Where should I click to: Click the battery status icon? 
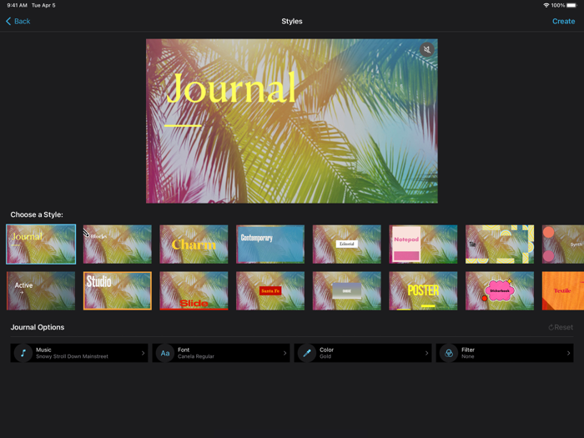point(571,5)
